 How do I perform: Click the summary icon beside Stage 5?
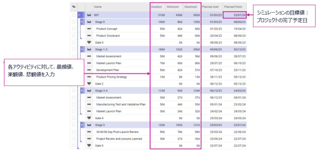tap(89, 125)
